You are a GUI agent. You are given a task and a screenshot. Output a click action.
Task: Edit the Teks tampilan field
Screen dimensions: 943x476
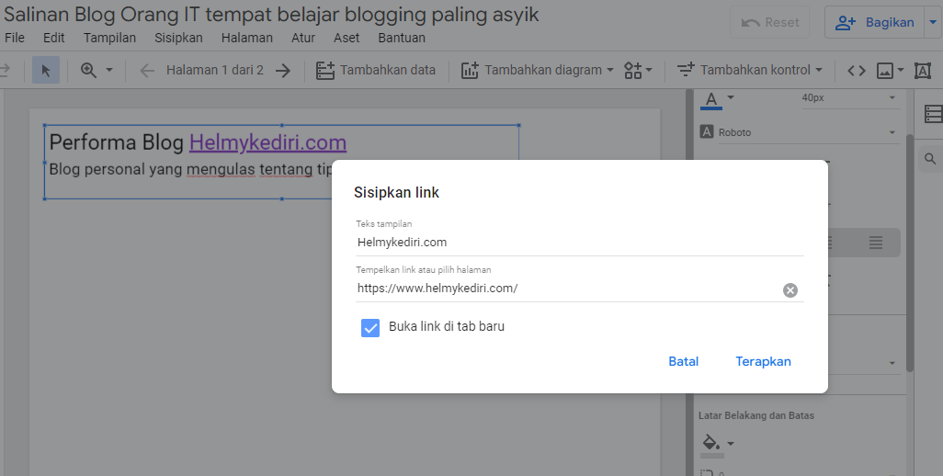[580, 243]
